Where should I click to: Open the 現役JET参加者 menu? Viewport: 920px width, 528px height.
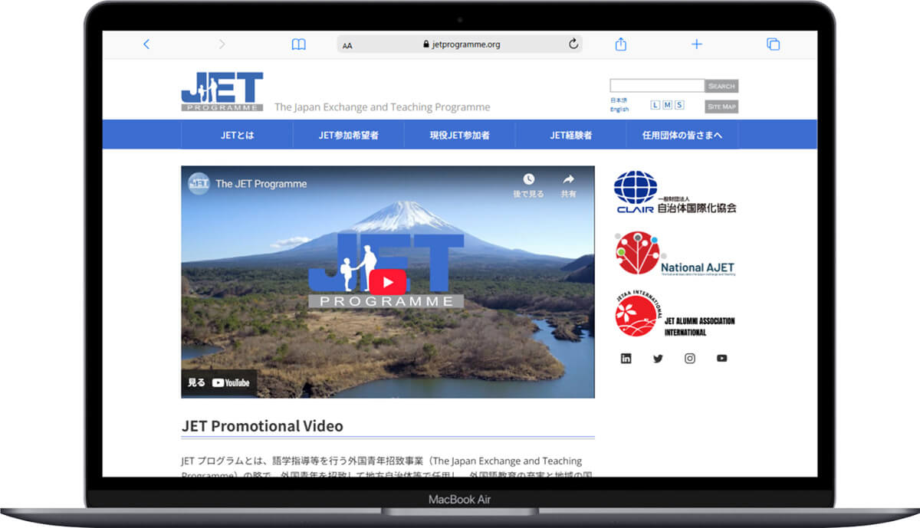tap(459, 135)
